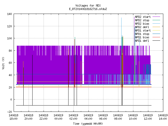Select the NPD2 defl legend label
The height and width of the screenshot is (126, 168).
[x=142, y=27]
